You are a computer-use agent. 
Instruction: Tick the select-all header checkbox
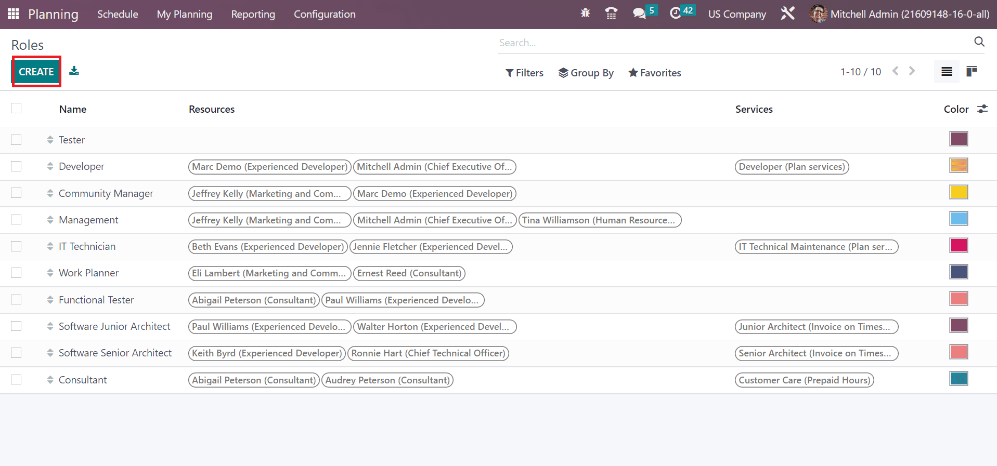(x=16, y=108)
